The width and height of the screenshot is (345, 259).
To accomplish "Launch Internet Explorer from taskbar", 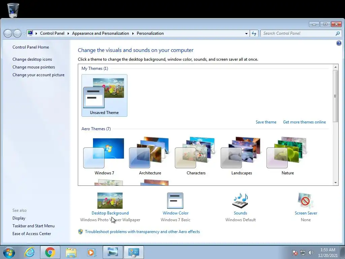I will coord(30,252).
